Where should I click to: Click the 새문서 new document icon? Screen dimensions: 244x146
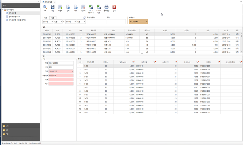pyautogui.click(x=60, y=7)
